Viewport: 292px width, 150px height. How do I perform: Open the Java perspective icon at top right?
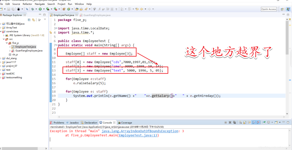pyautogui.click(x=288, y=9)
